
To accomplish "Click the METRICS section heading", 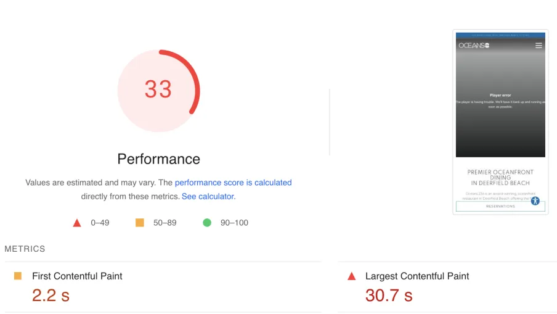I will (25, 249).
